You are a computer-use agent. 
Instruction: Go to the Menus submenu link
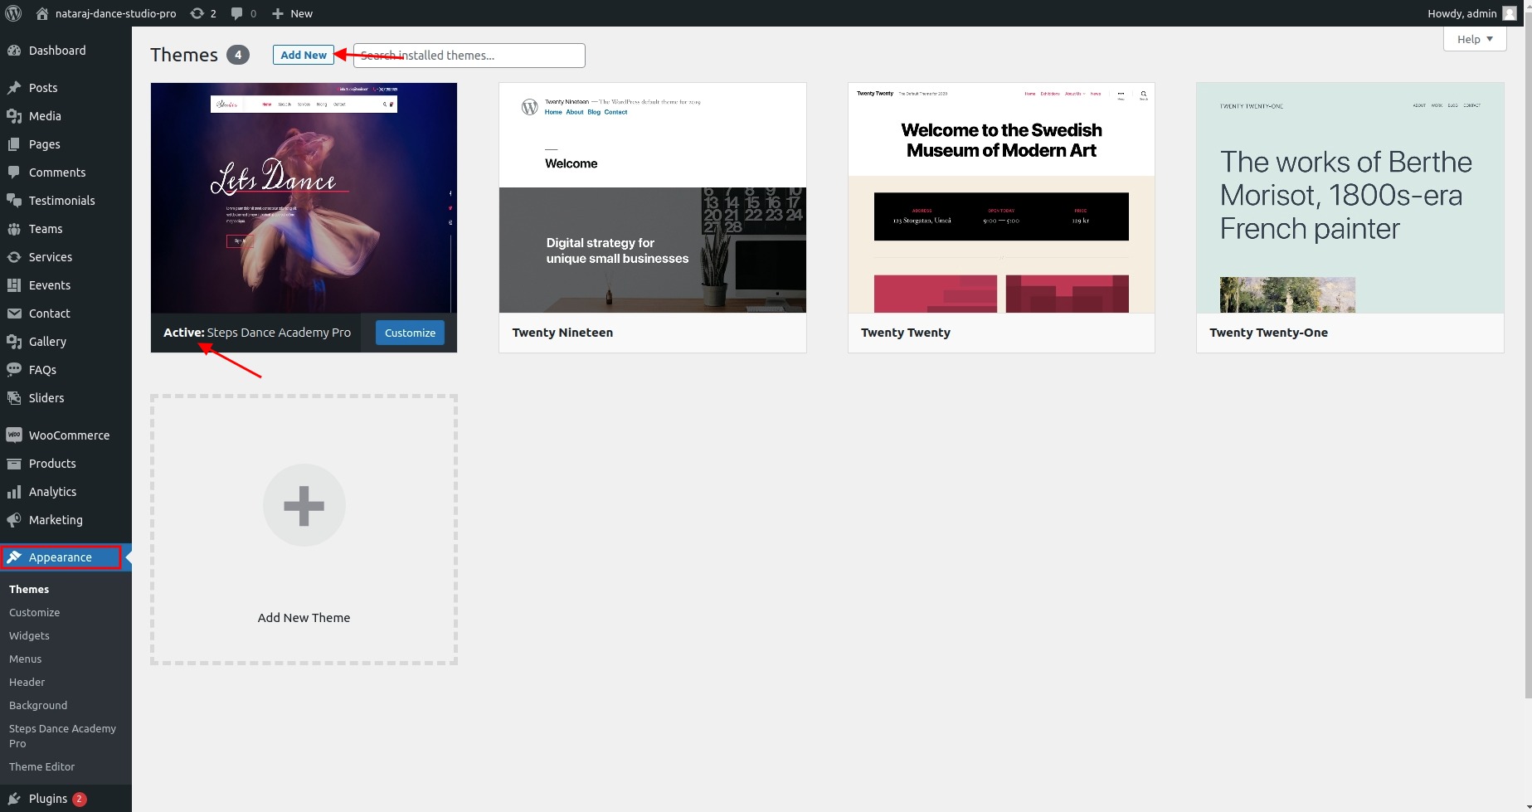pos(25,659)
